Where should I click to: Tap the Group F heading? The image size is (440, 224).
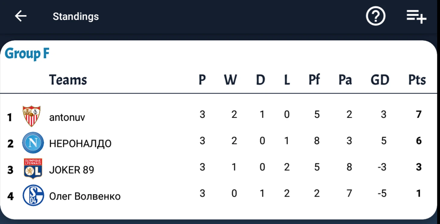(27, 54)
